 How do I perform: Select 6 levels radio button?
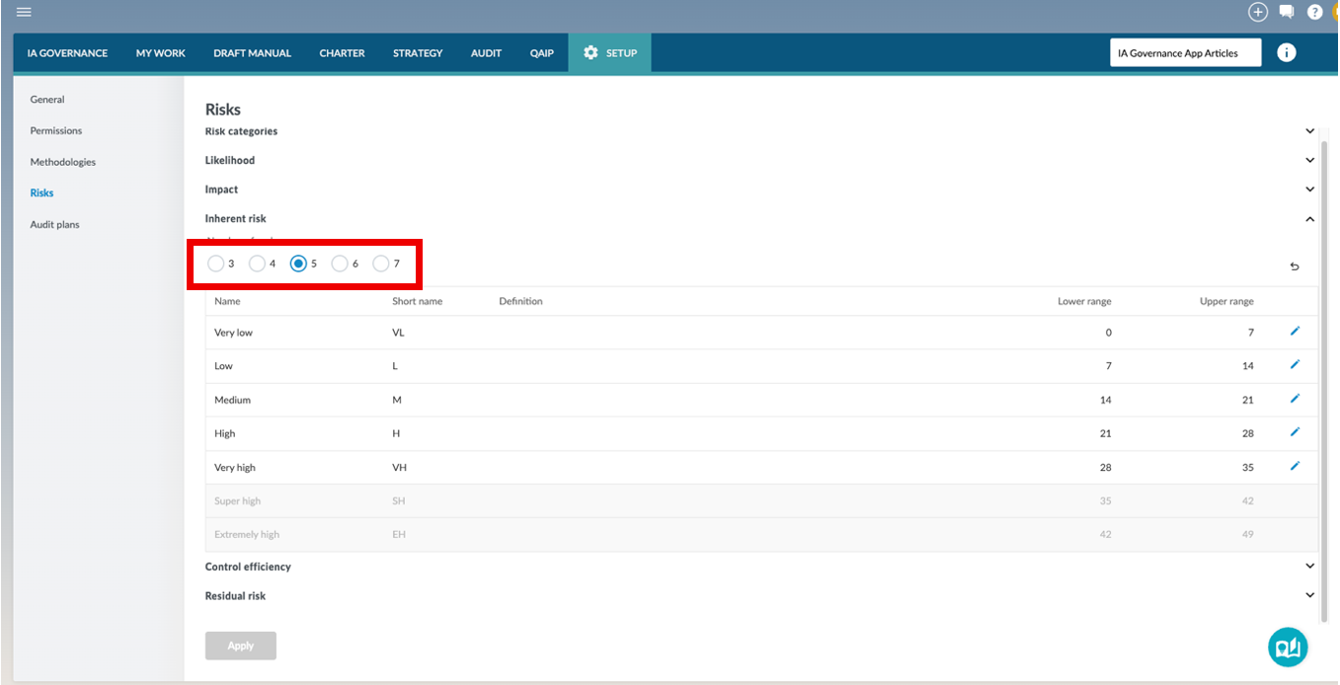pos(340,264)
